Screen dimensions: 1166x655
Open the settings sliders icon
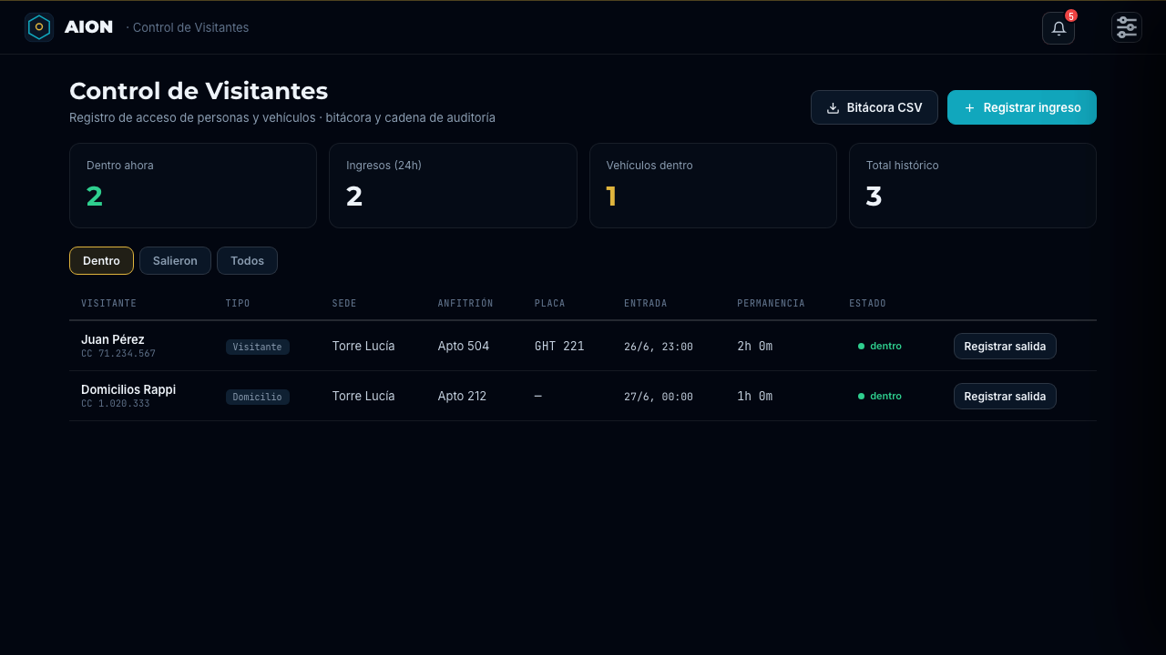pos(1127,27)
